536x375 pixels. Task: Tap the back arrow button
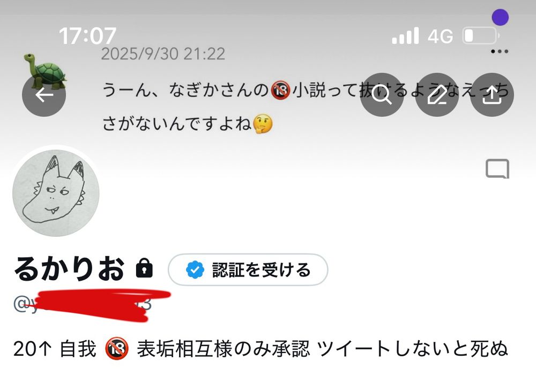(x=44, y=95)
